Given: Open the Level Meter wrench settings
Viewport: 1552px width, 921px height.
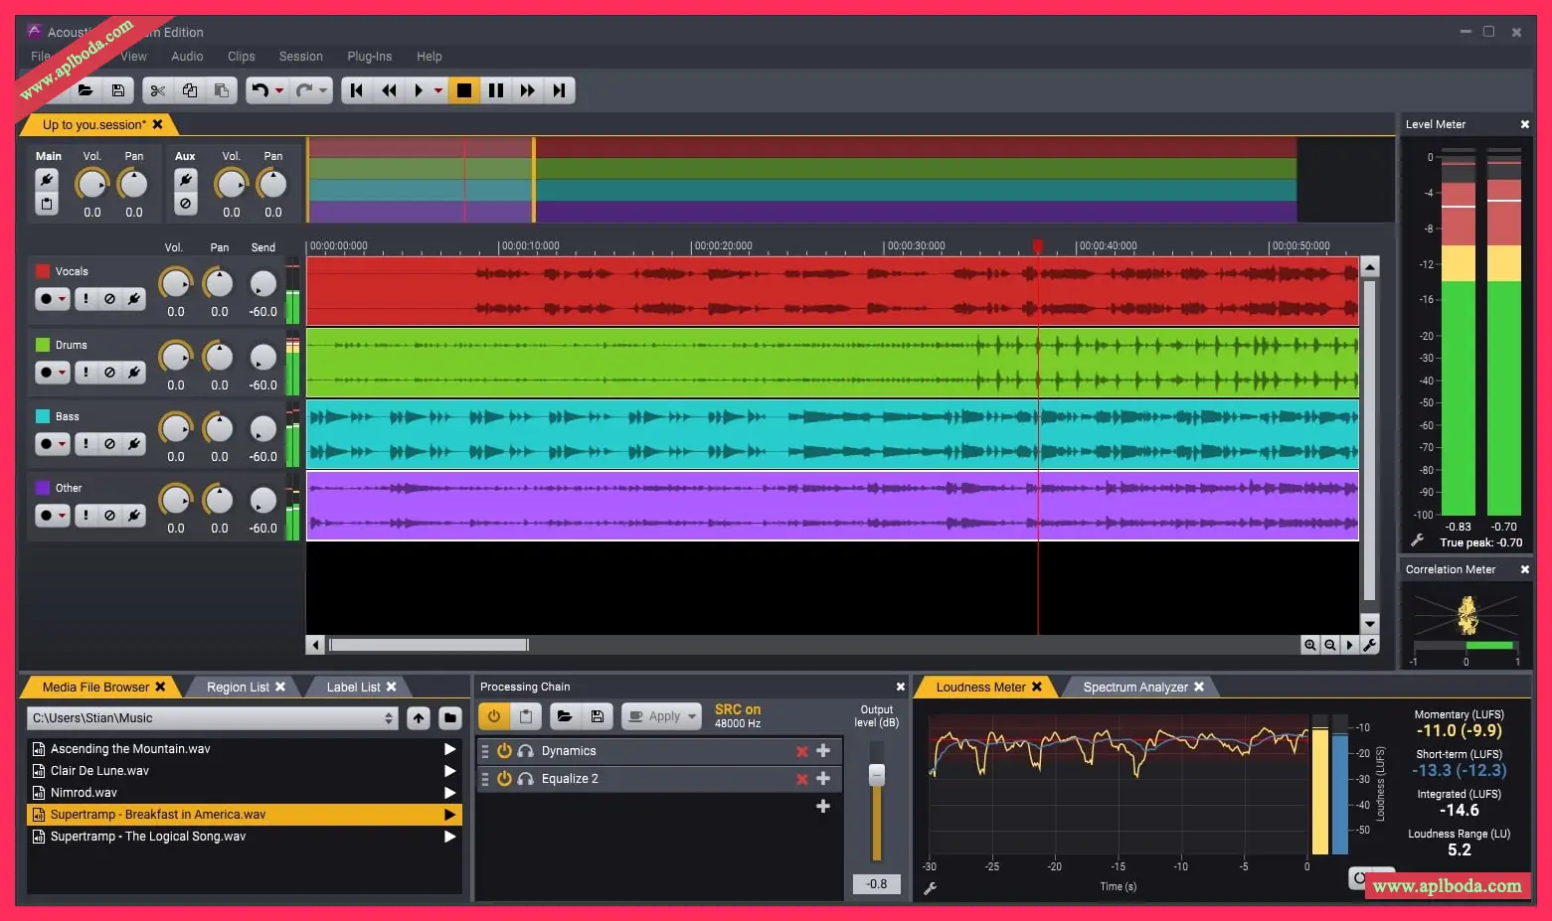Looking at the screenshot, I should click(x=1418, y=540).
